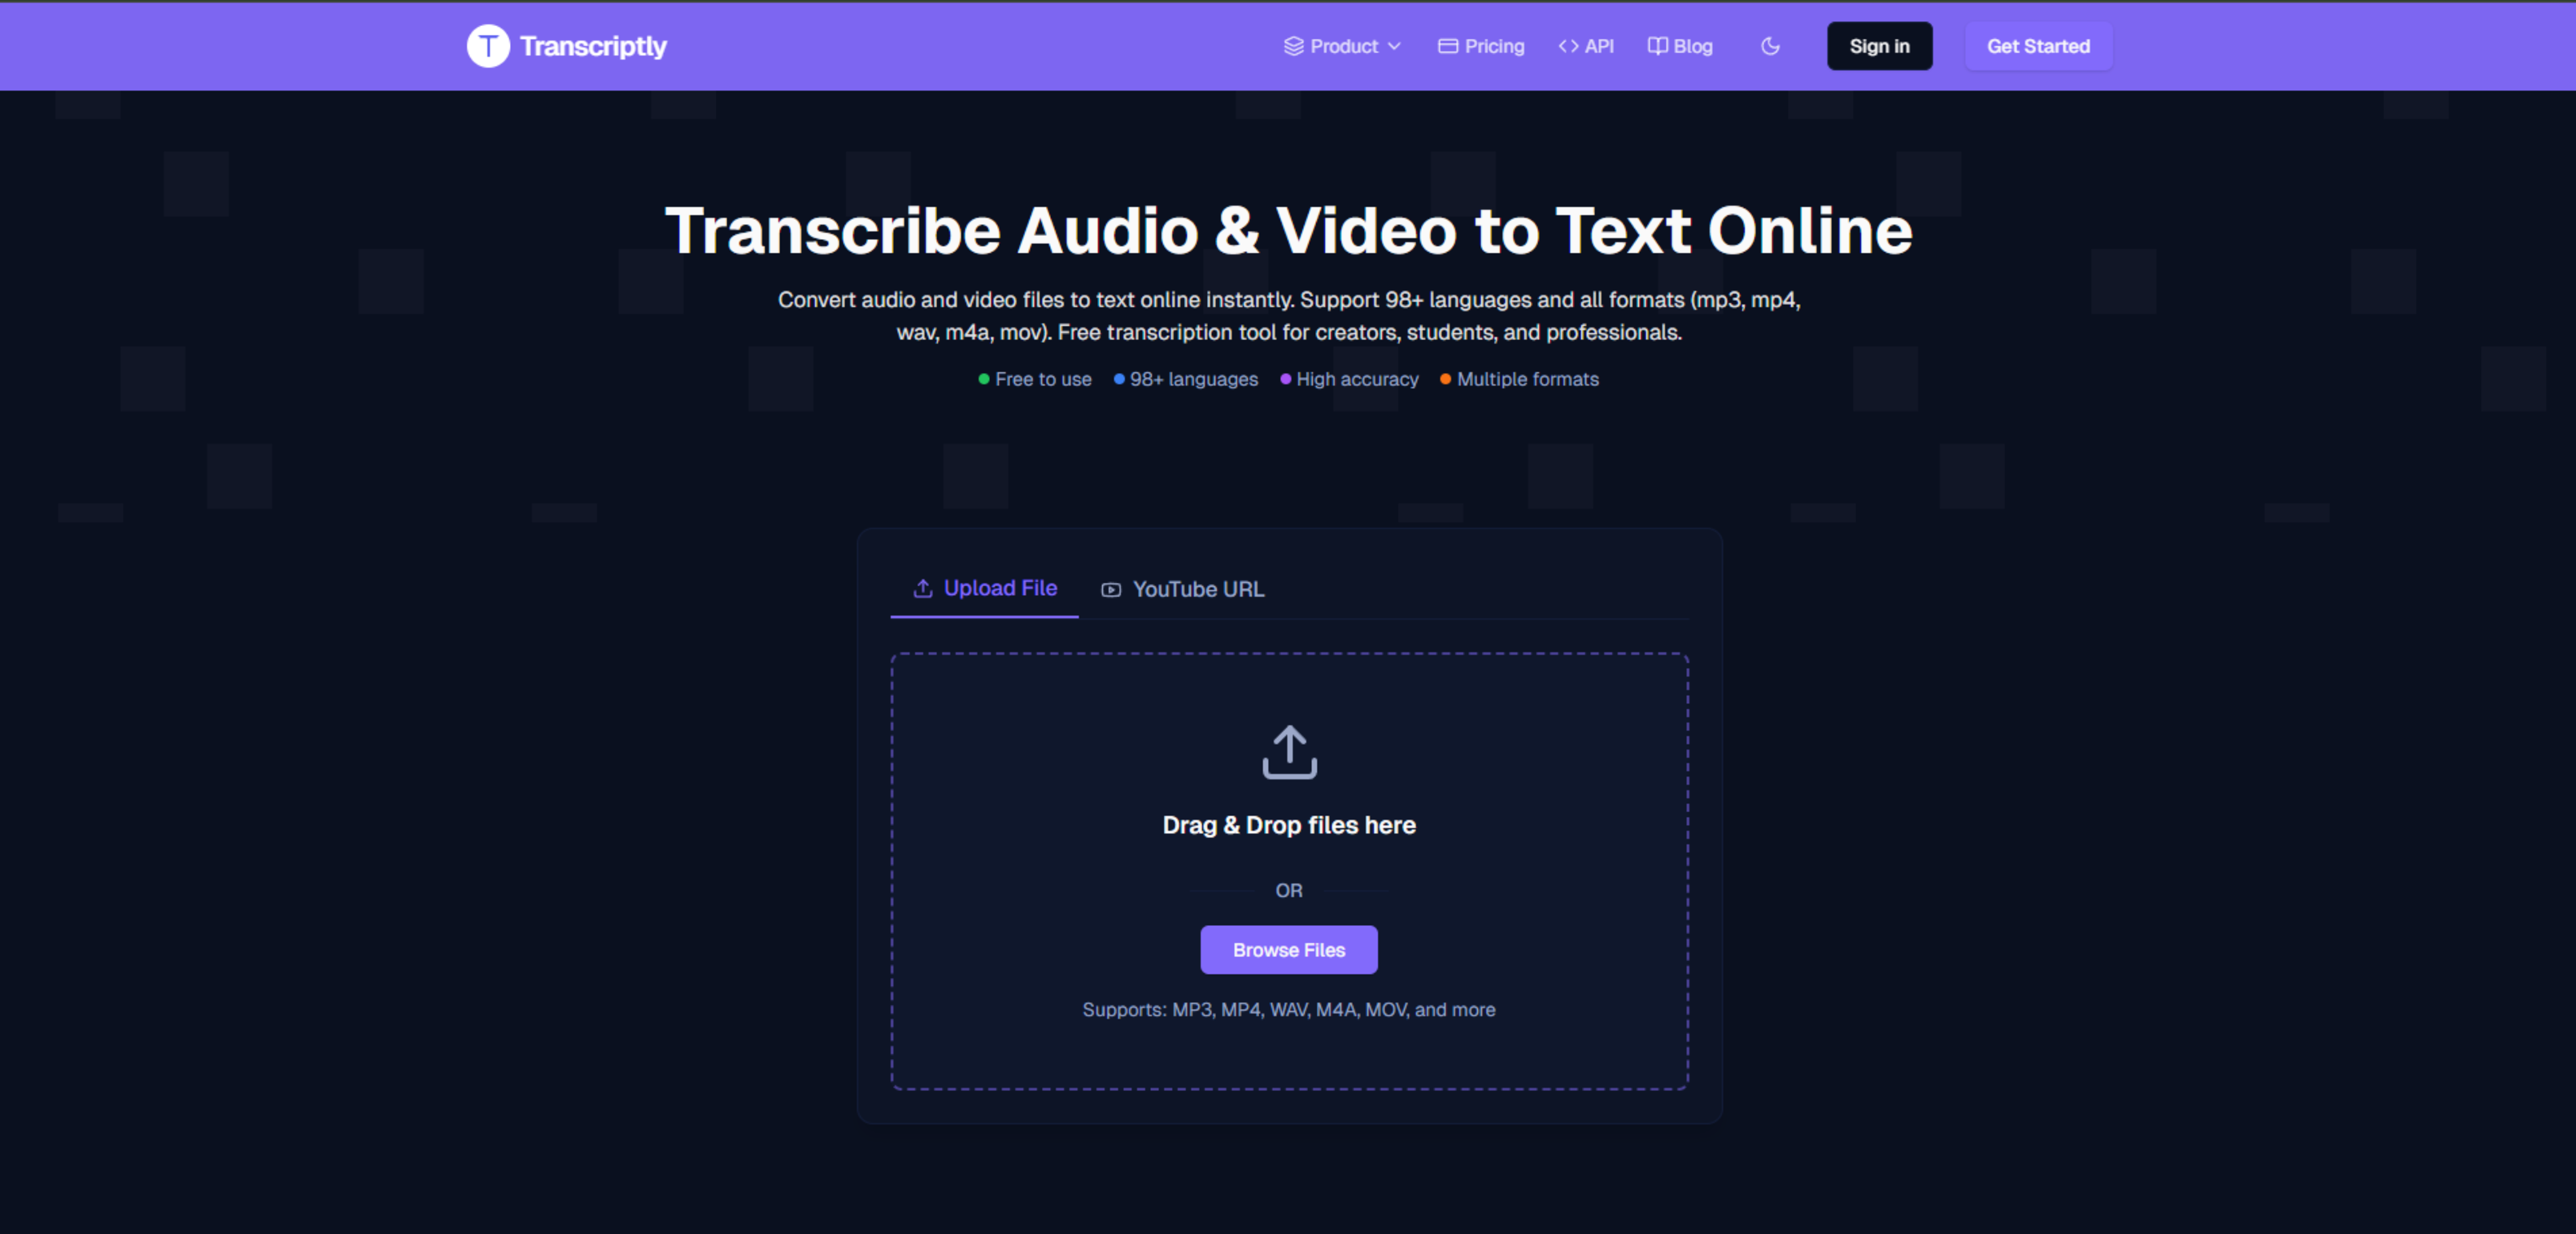
Task: Click the credit card icon beside Pricing
Action: [x=1447, y=46]
